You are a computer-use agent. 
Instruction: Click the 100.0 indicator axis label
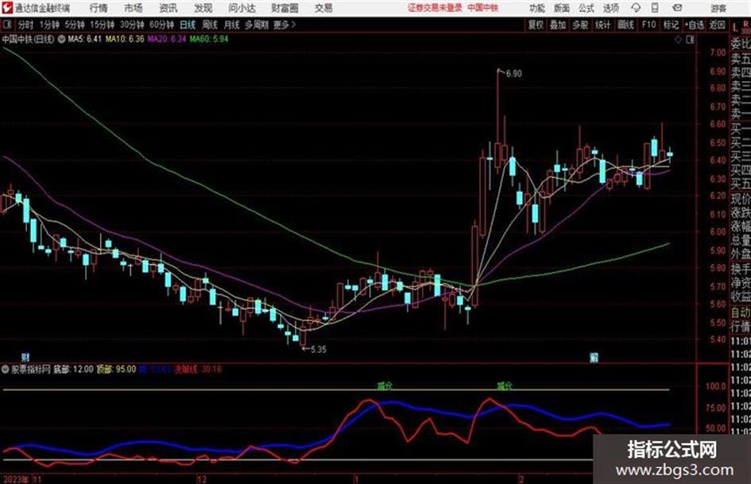tap(716, 386)
